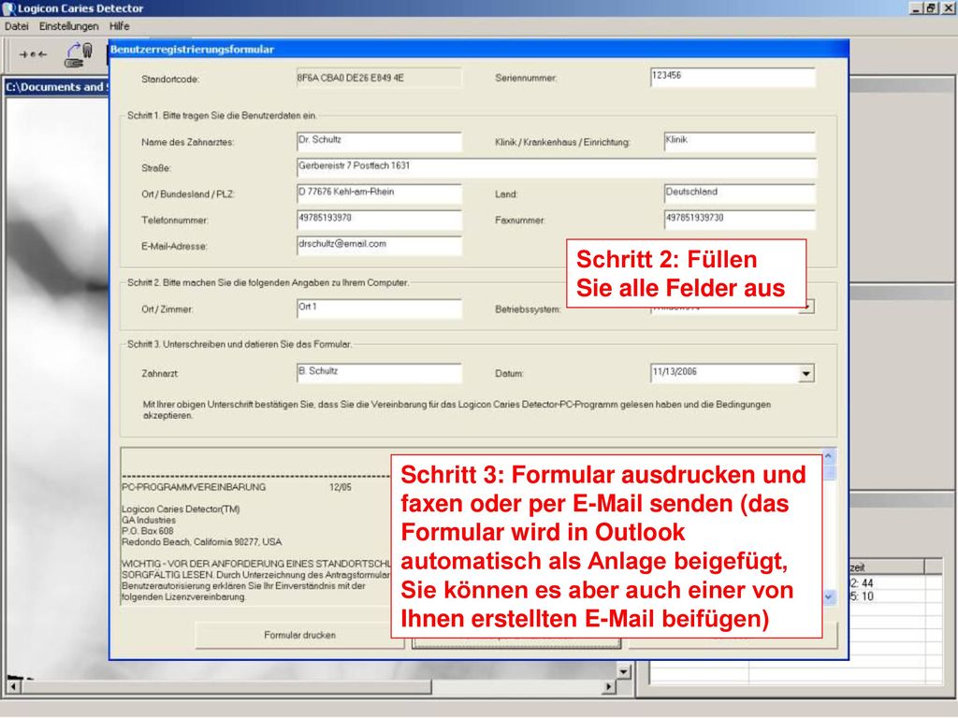This screenshot has height=718, width=958.
Task: Click the Faxnummer input field
Action: (739, 220)
